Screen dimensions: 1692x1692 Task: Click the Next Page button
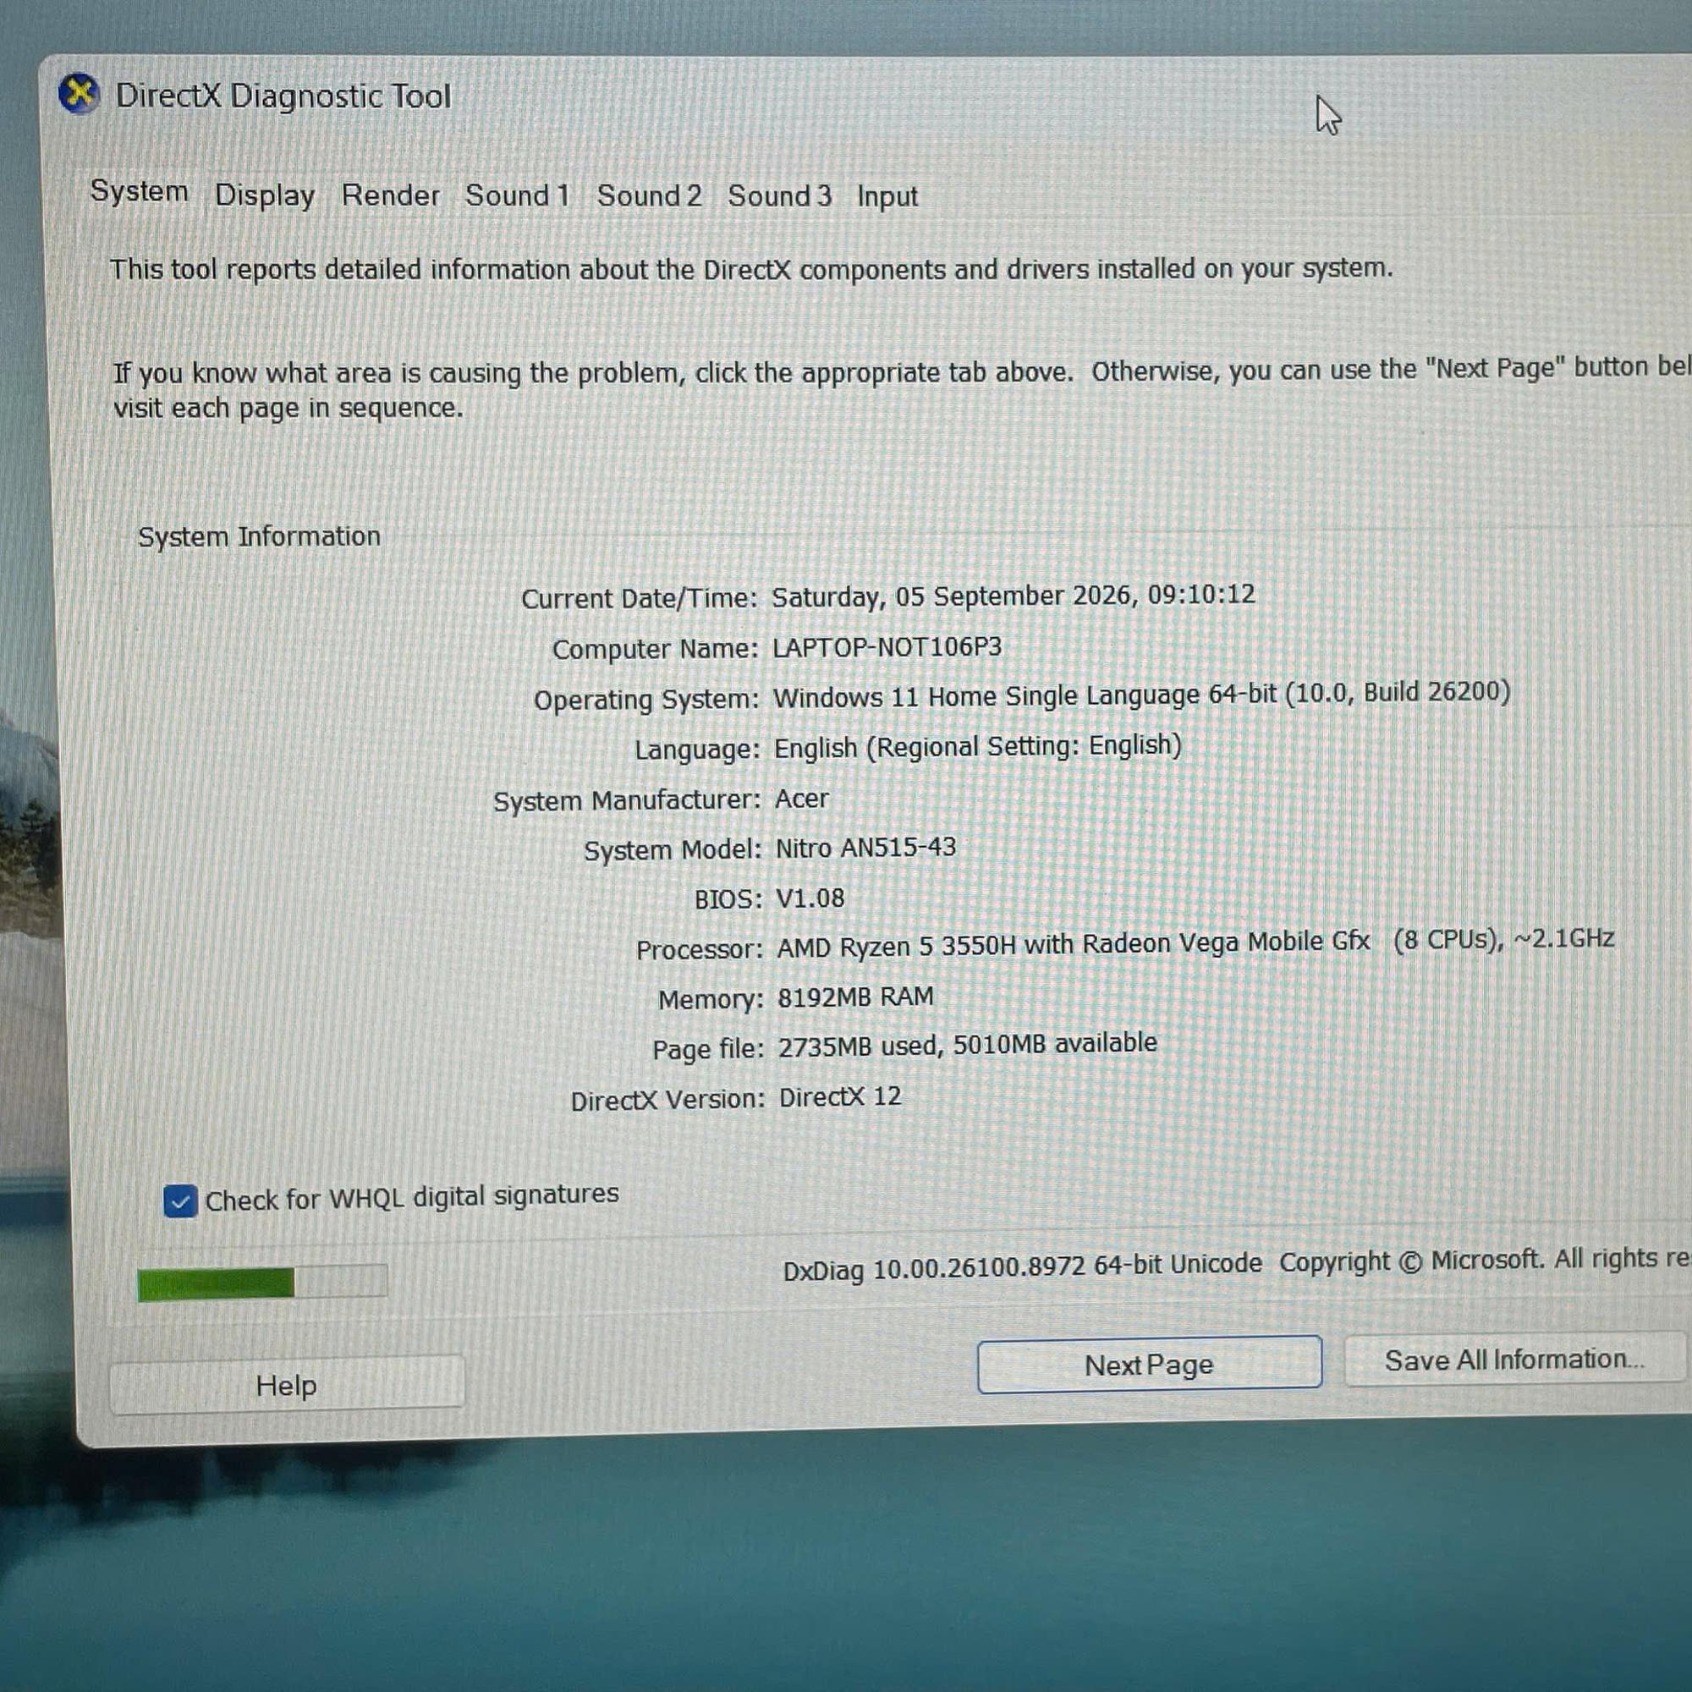pyautogui.click(x=1149, y=1365)
